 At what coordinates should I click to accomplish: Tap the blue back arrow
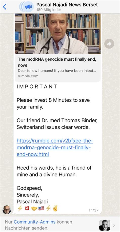pos(5,7)
